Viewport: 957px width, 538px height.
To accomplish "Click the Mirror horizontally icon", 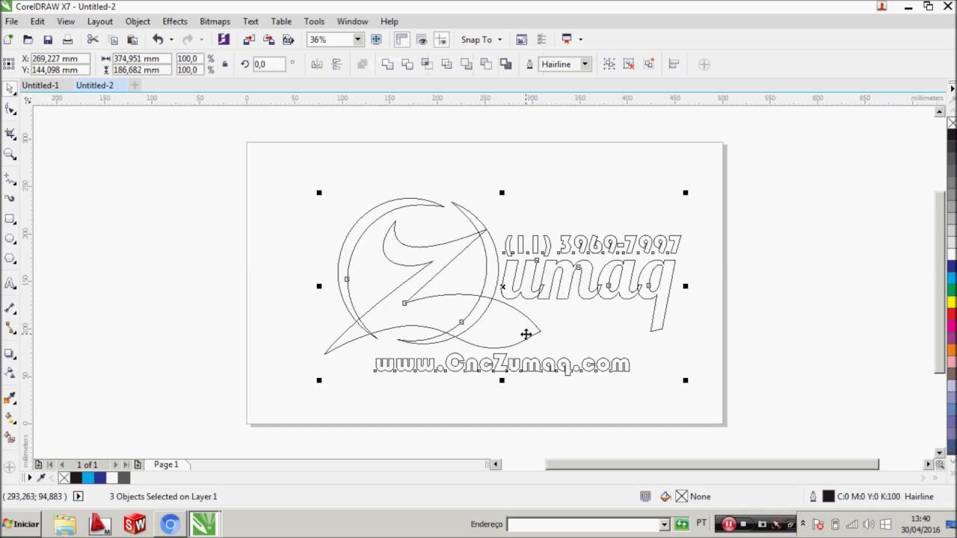I will point(317,64).
